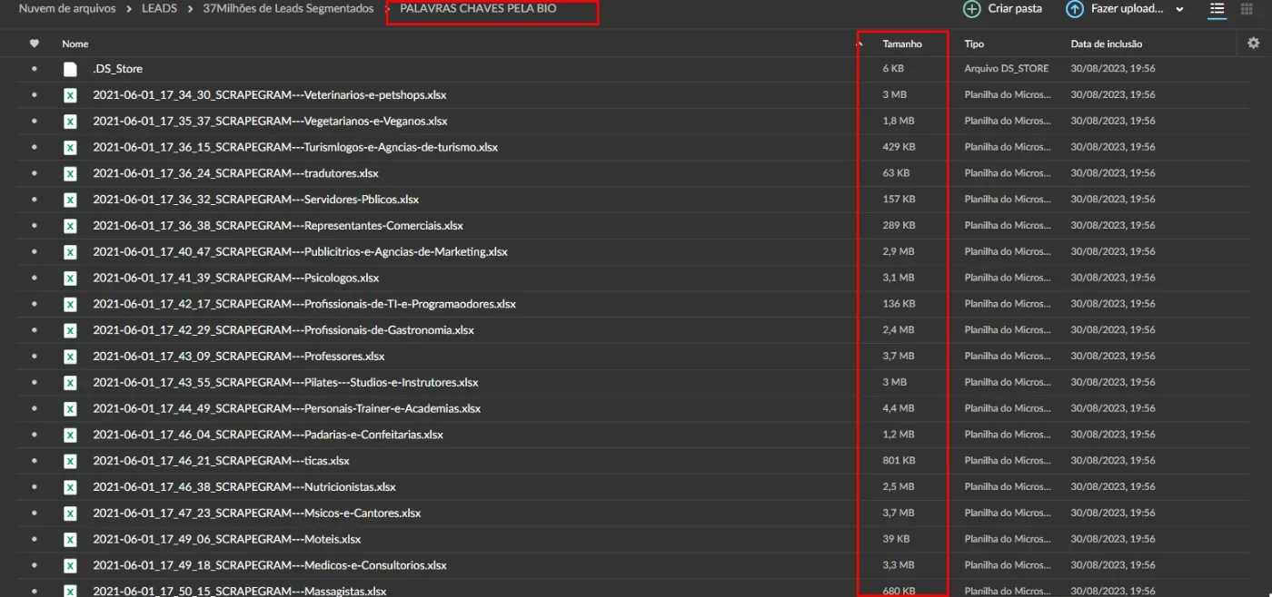Toggle favorite dot for Padarias-e-Confeitarias row

point(35,435)
